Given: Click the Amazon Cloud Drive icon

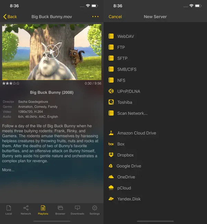Looking at the screenshot, I should (x=111, y=133).
